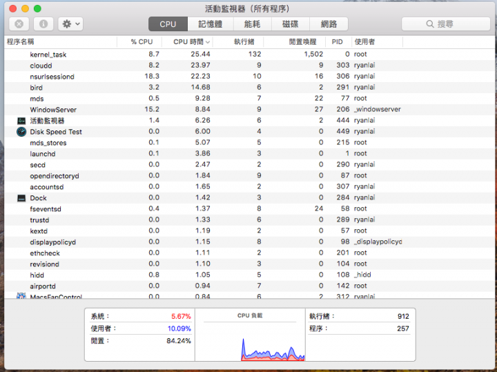Click the 活動監視器 app icon in its row
This screenshot has width=497, height=372.
[x=21, y=121]
